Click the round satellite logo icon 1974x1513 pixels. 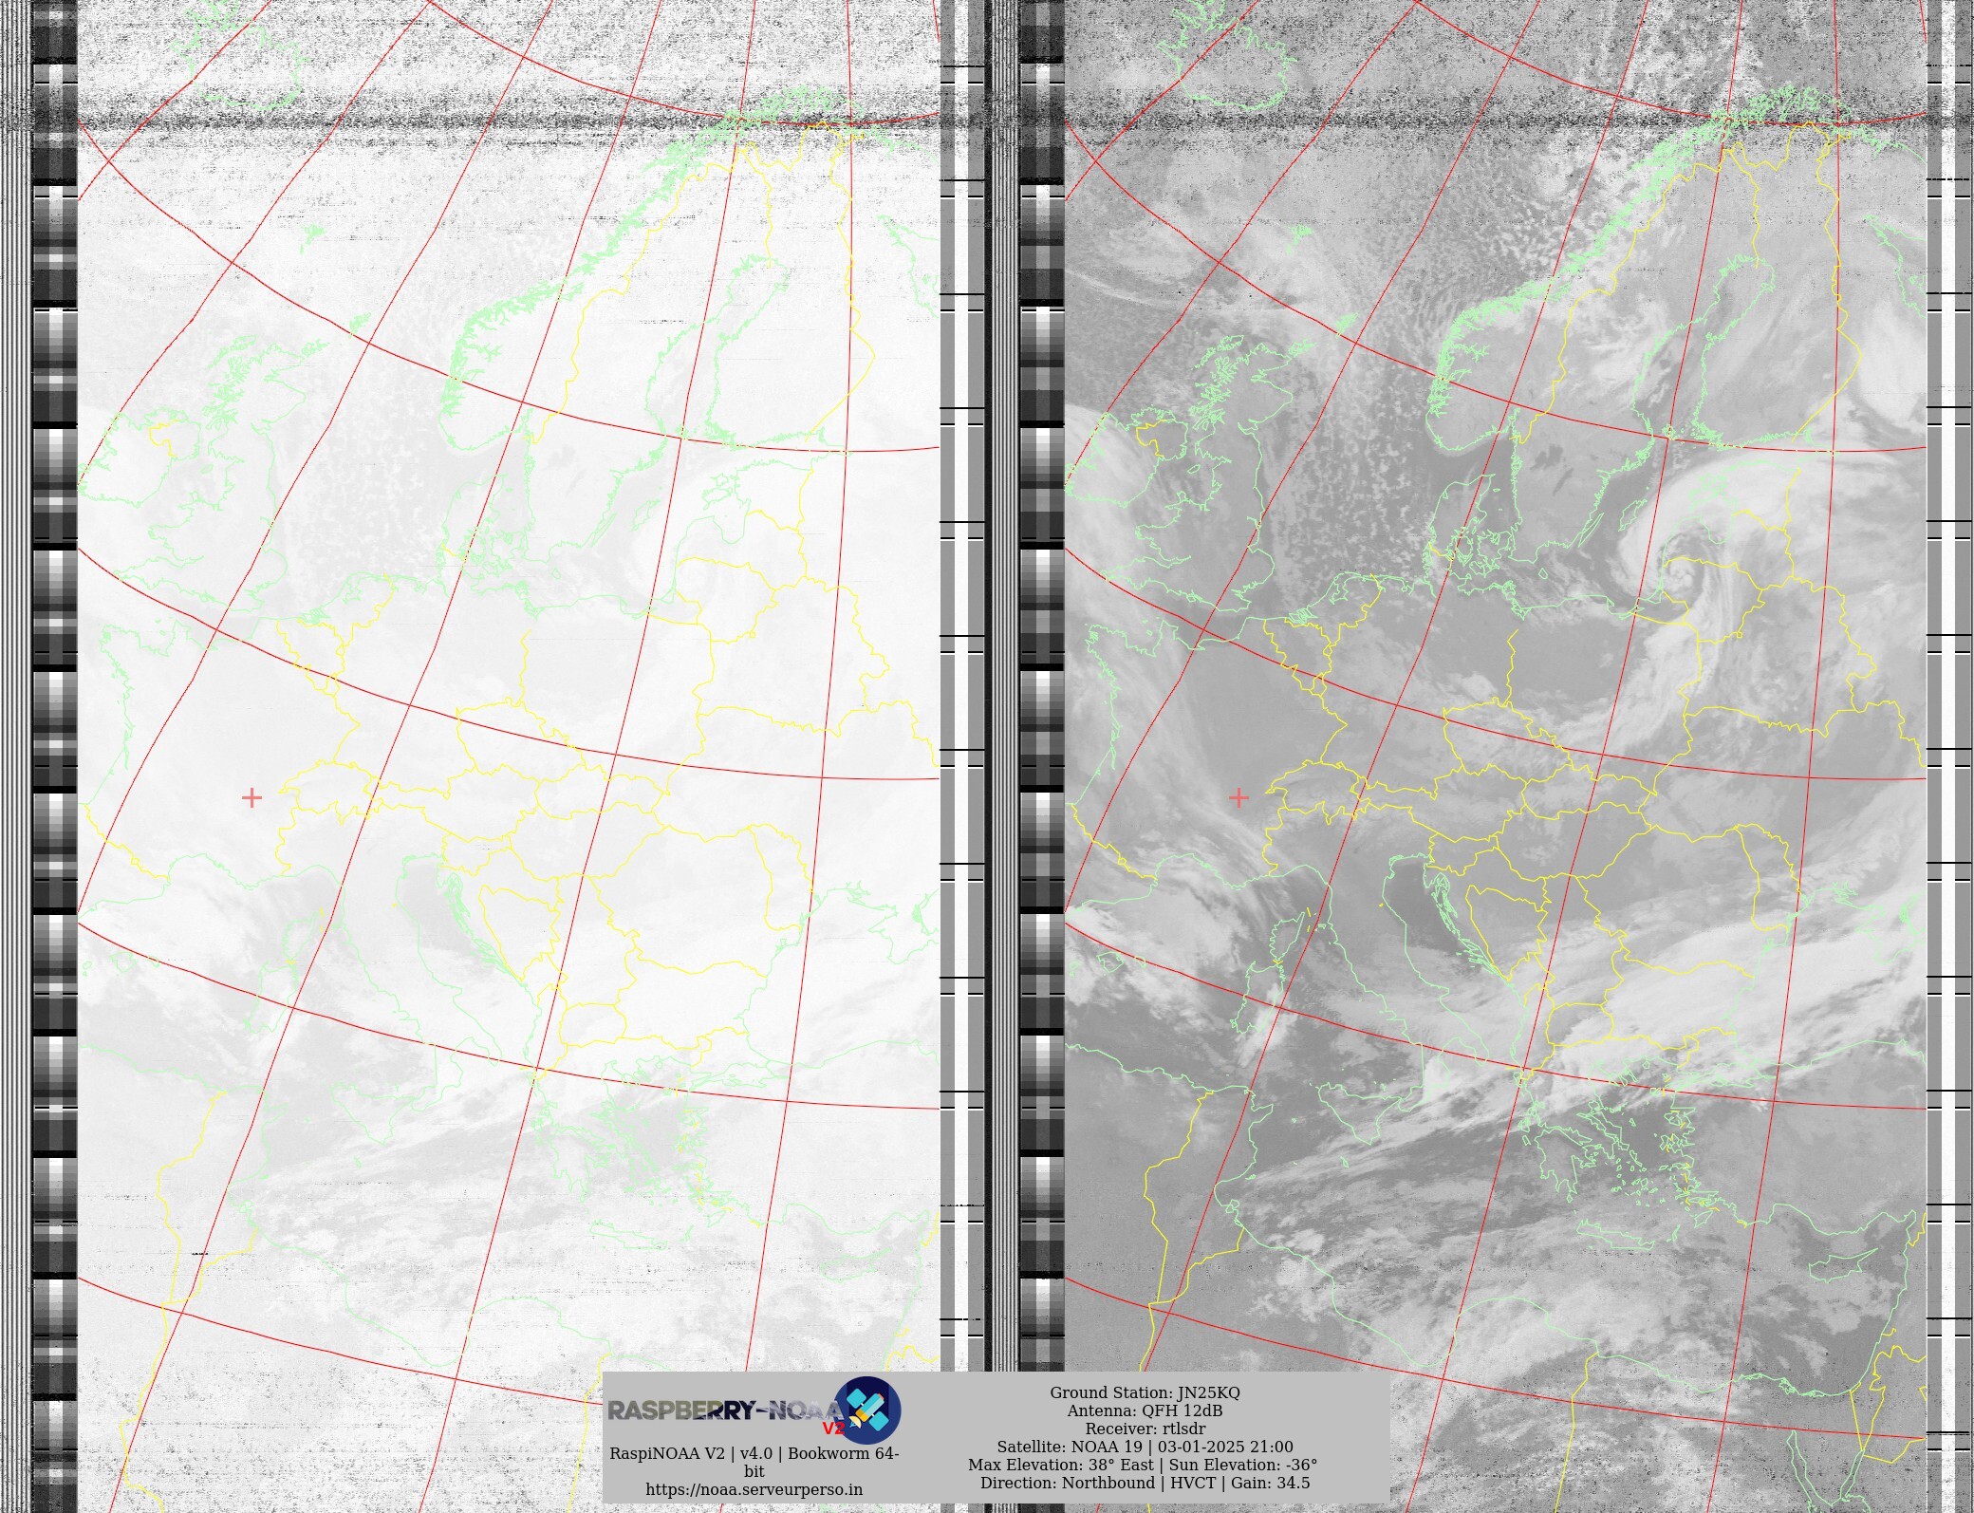coord(867,1410)
